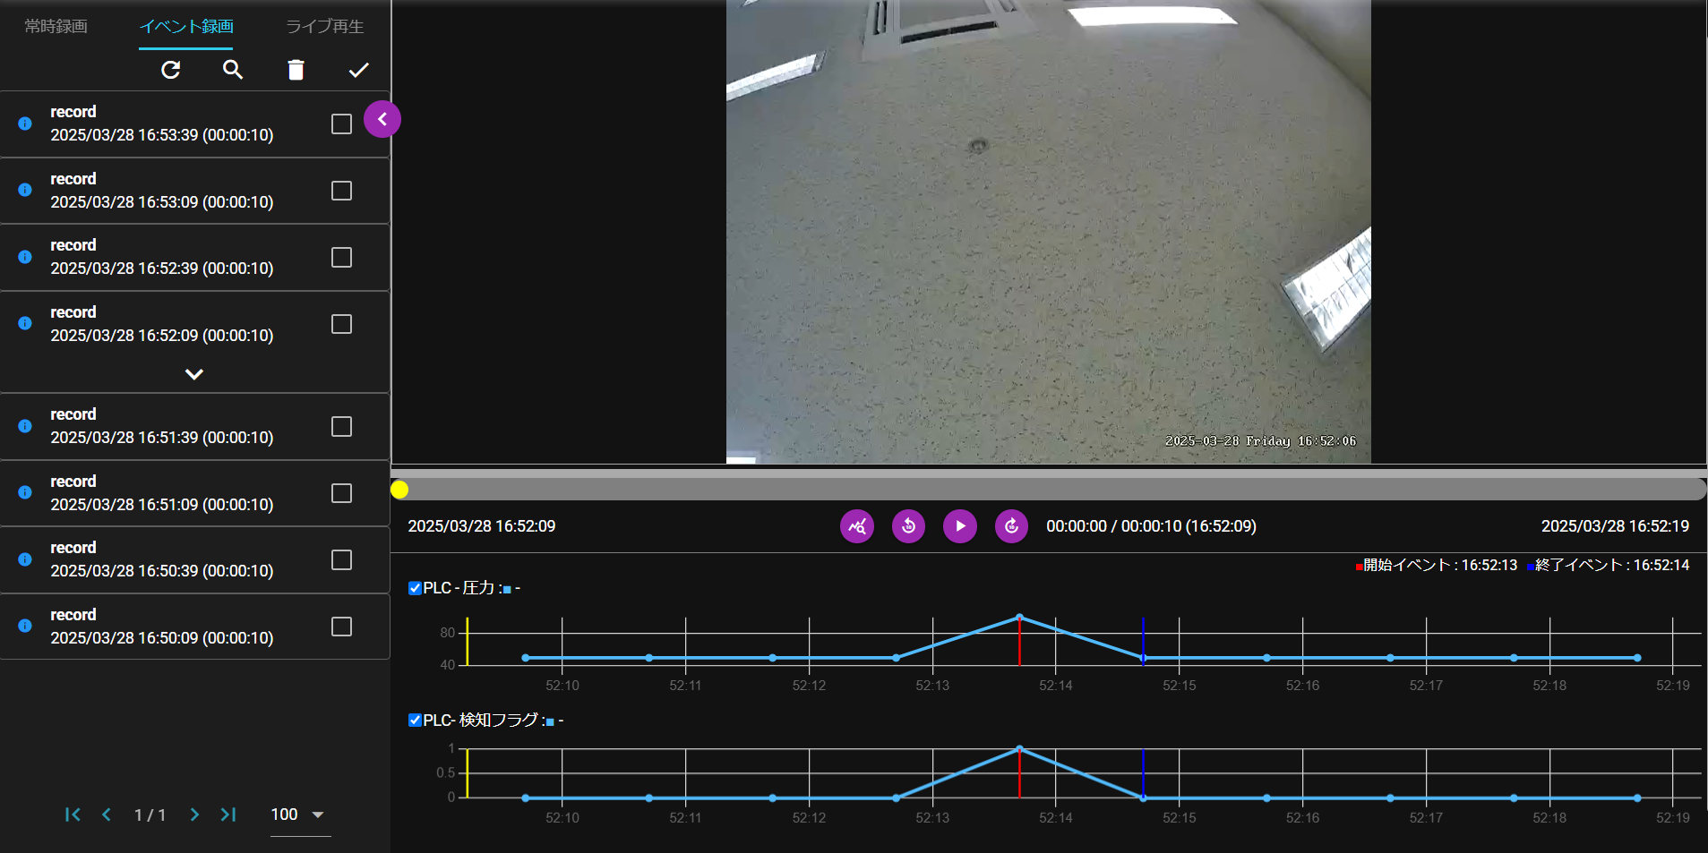Switch to the ライブ再生 tab
Viewport: 1708px width, 853px height.
click(x=324, y=27)
